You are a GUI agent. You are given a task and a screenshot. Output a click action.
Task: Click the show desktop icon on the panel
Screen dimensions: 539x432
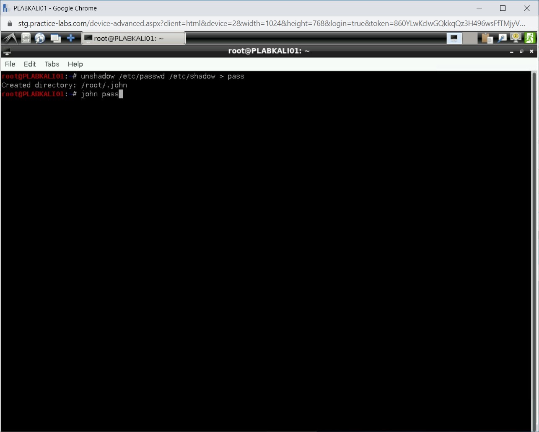55,38
